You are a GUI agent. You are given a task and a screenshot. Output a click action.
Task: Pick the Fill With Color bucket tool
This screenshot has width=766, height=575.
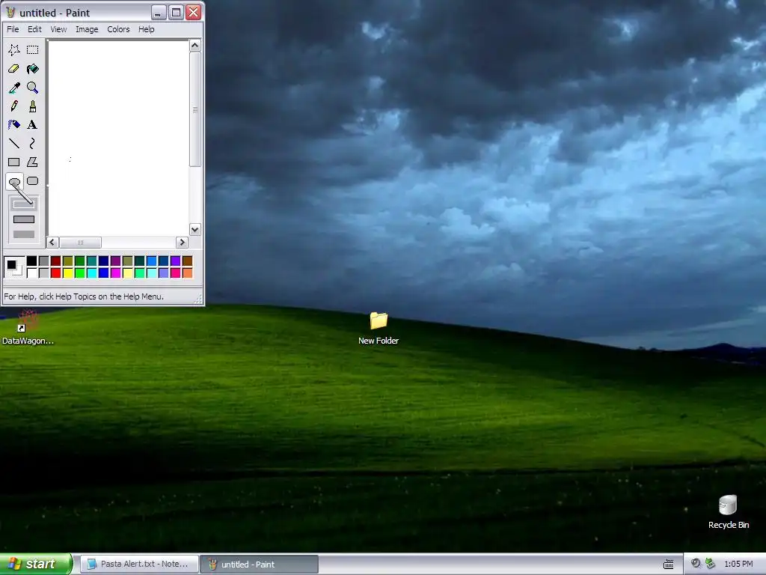click(x=33, y=69)
